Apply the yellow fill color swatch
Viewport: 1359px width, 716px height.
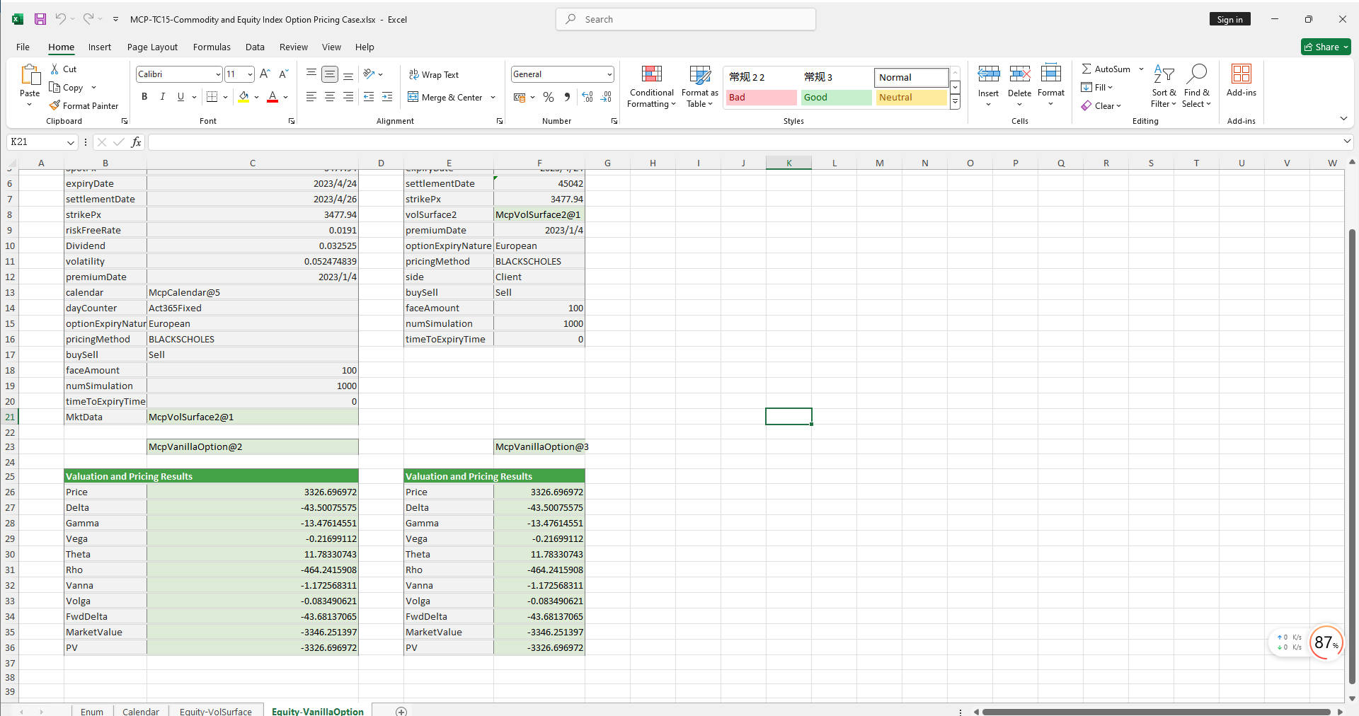pos(243,97)
